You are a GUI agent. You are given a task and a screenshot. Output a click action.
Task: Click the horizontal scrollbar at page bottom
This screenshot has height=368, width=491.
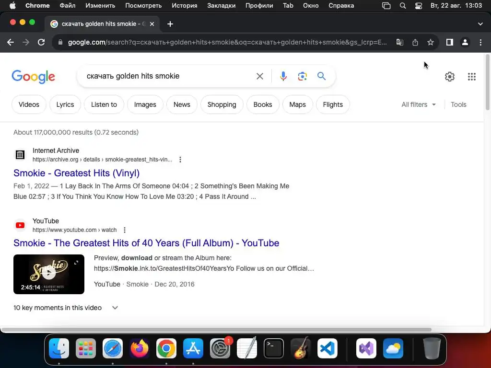tap(216, 330)
